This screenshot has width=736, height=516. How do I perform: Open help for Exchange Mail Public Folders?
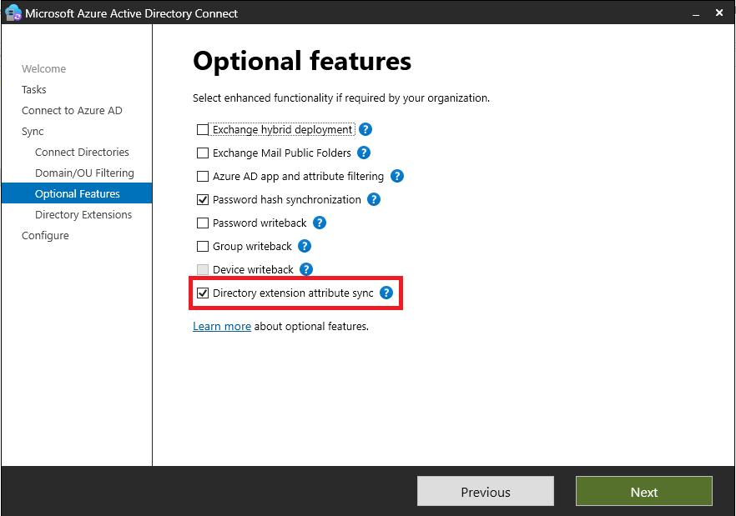pyautogui.click(x=364, y=153)
